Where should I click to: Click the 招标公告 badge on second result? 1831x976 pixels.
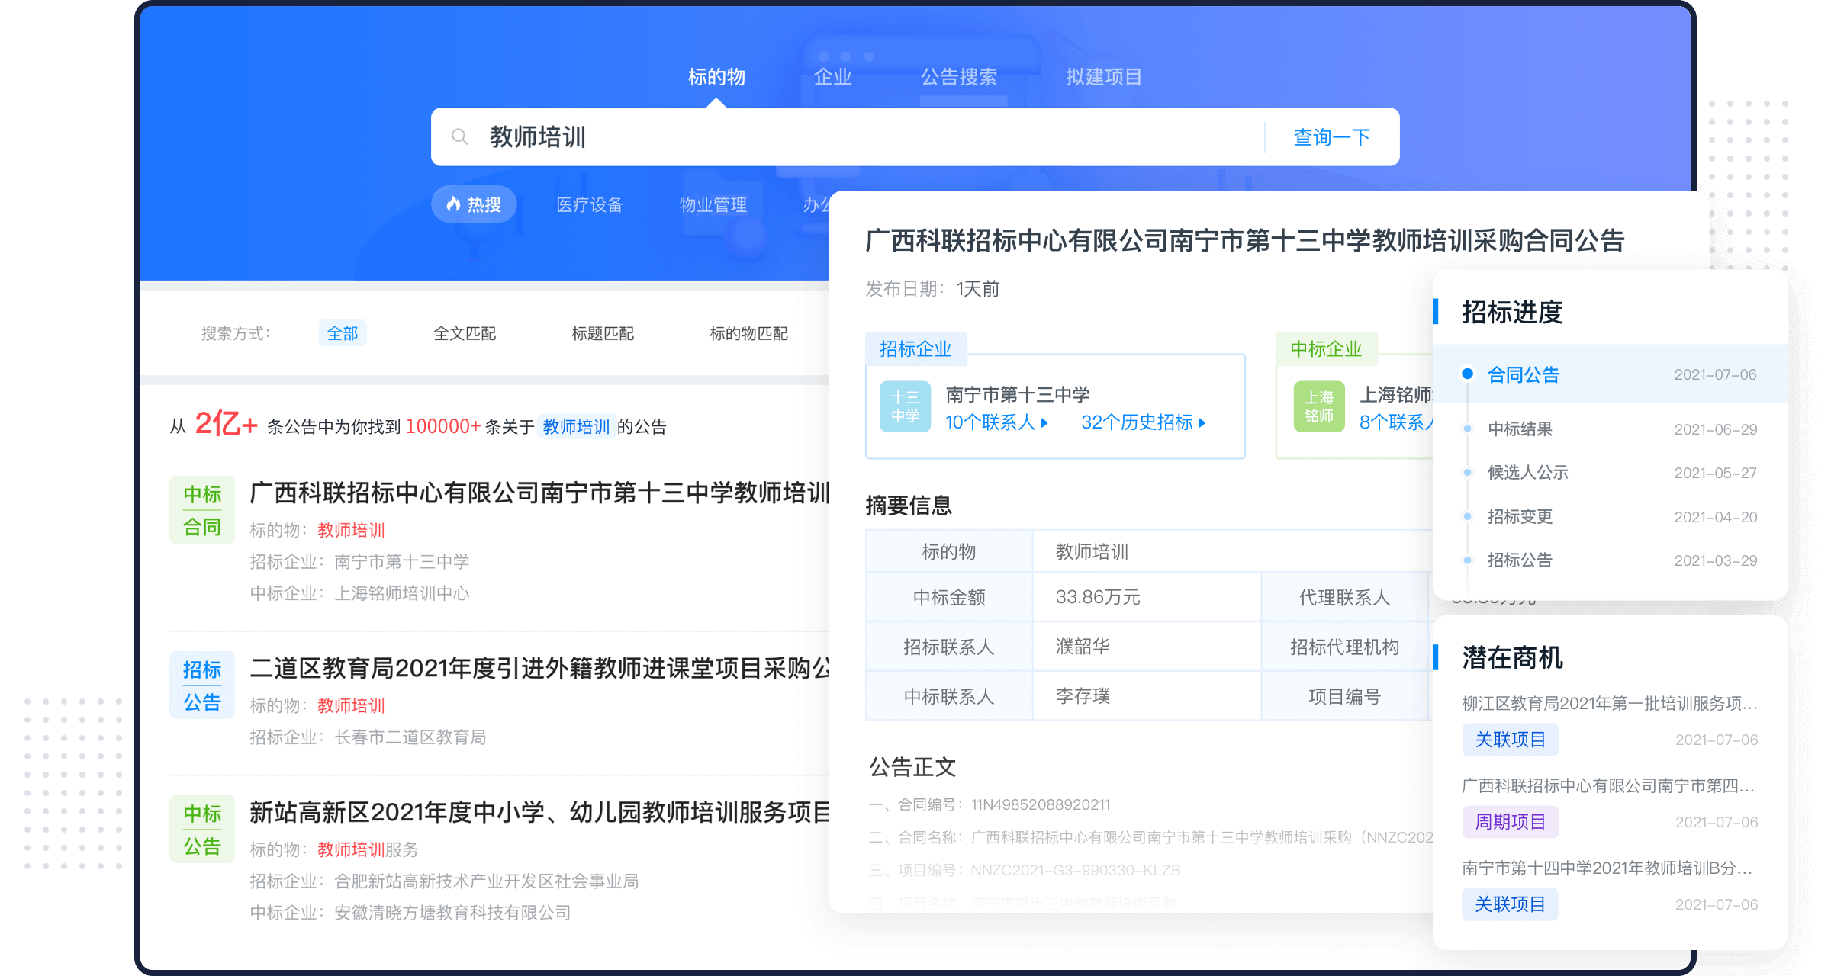[x=201, y=685]
